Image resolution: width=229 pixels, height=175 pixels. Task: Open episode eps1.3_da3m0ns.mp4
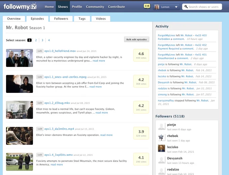pyautogui.click(x=59, y=129)
